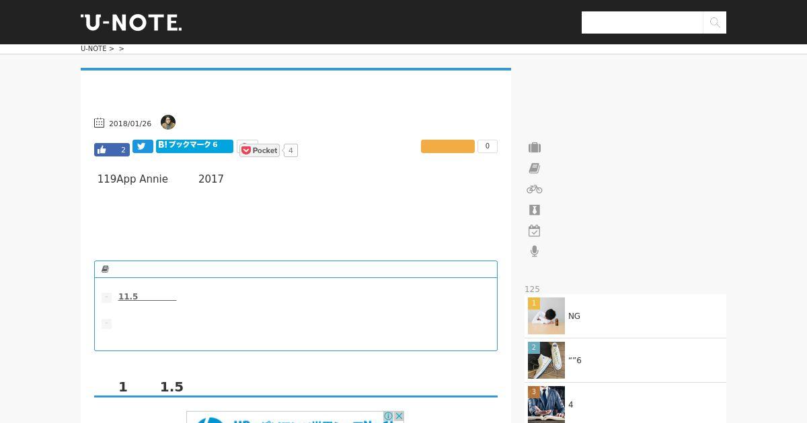Open ranking article ending with 6
Image resolution: width=807 pixels, height=423 pixels.
[x=575, y=361]
